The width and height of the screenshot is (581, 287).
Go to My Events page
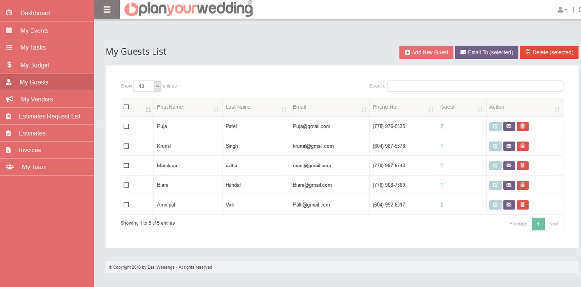[47, 30]
